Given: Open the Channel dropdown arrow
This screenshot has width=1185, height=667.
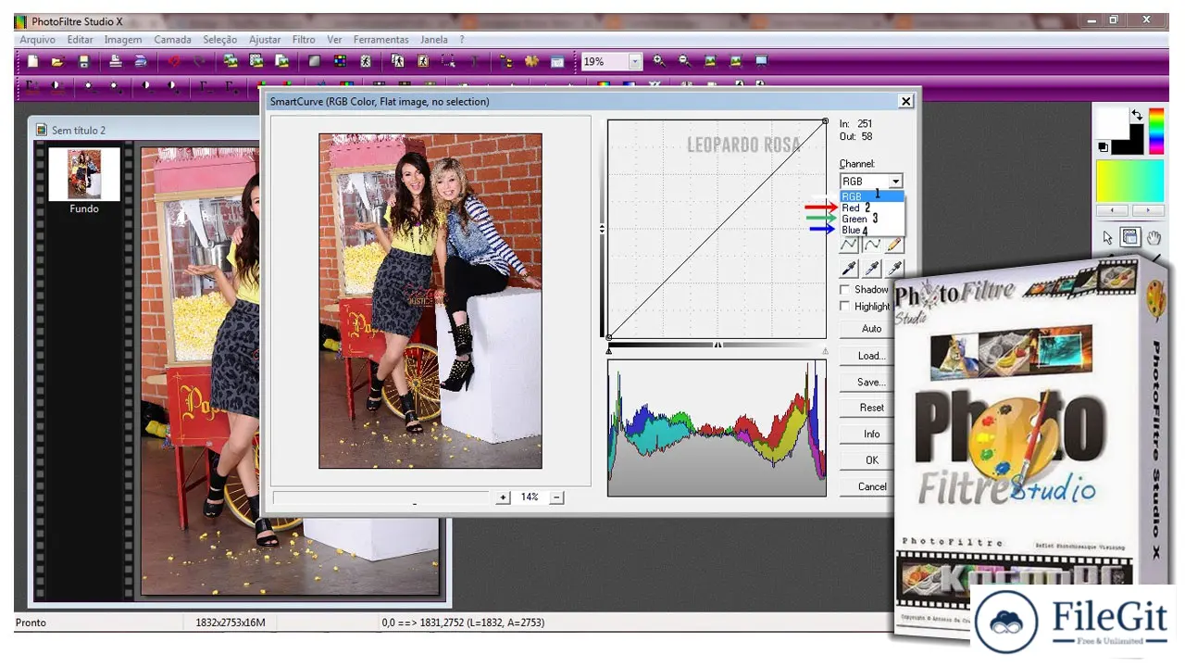Looking at the screenshot, I should tap(895, 182).
